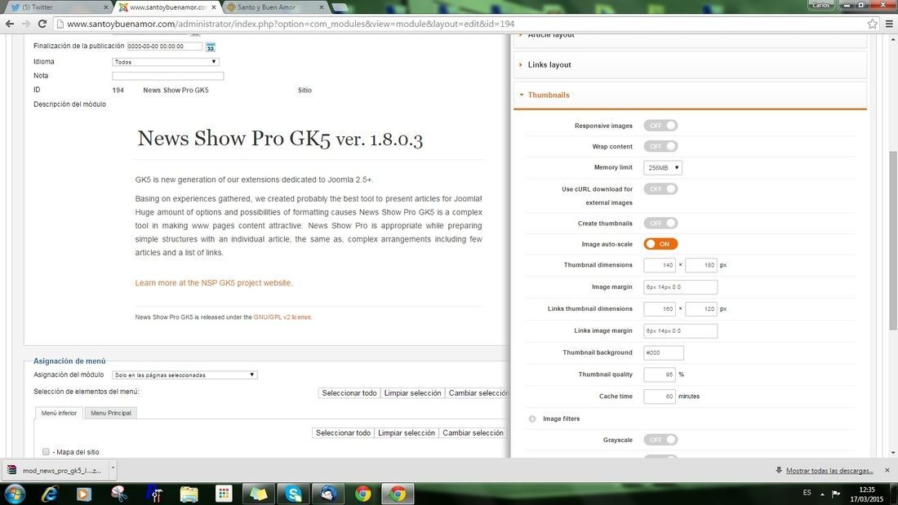The width and height of the screenshot is (898, 505).
Task: Open Windows Media Player from the taskbar
Action: 84,494
